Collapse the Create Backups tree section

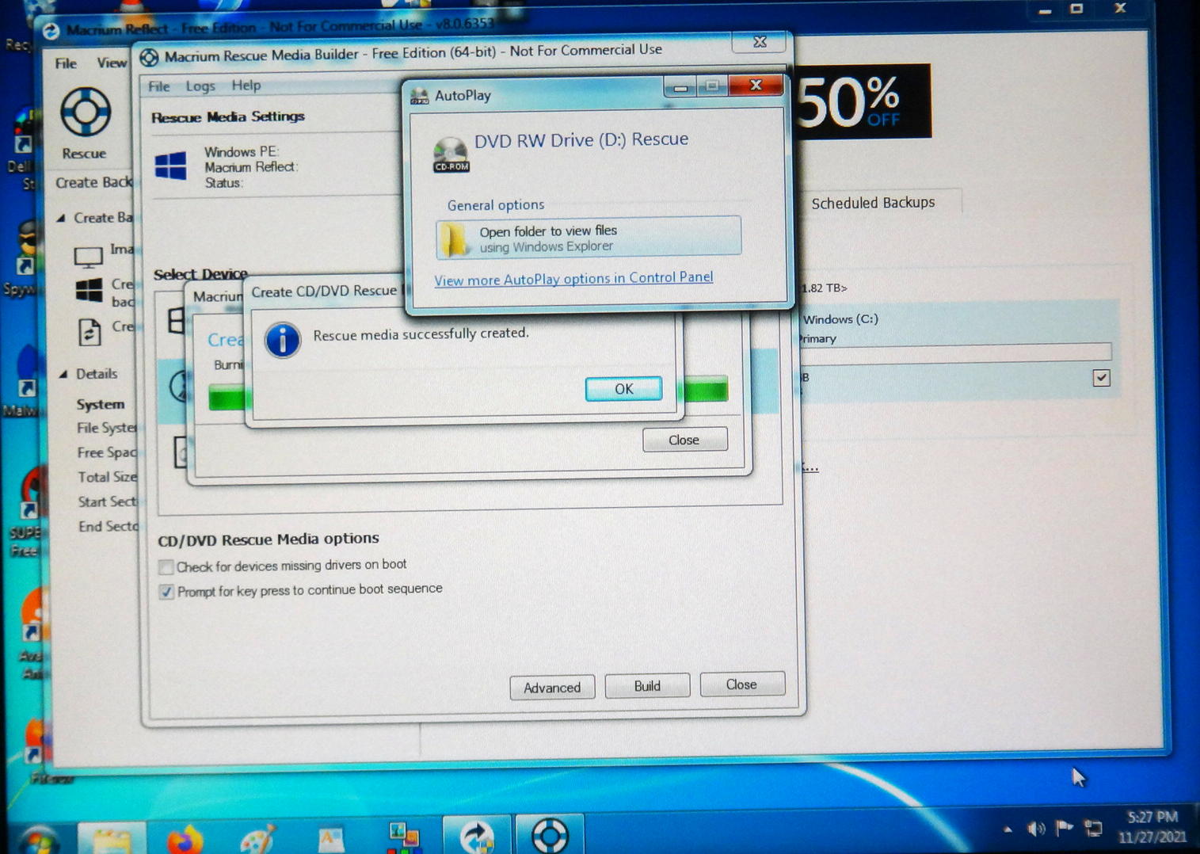point(61,218)
